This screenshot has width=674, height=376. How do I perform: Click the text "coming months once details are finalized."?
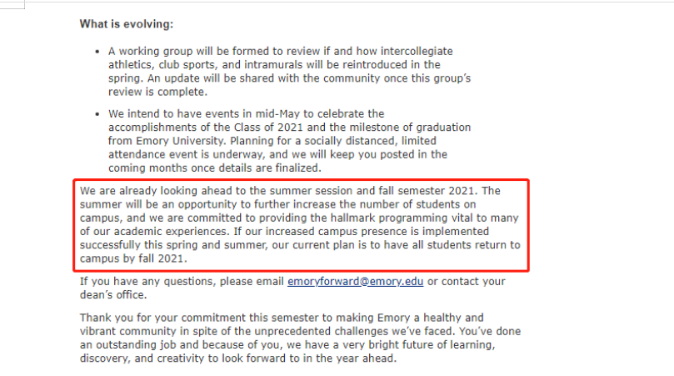tap(214, 168)
